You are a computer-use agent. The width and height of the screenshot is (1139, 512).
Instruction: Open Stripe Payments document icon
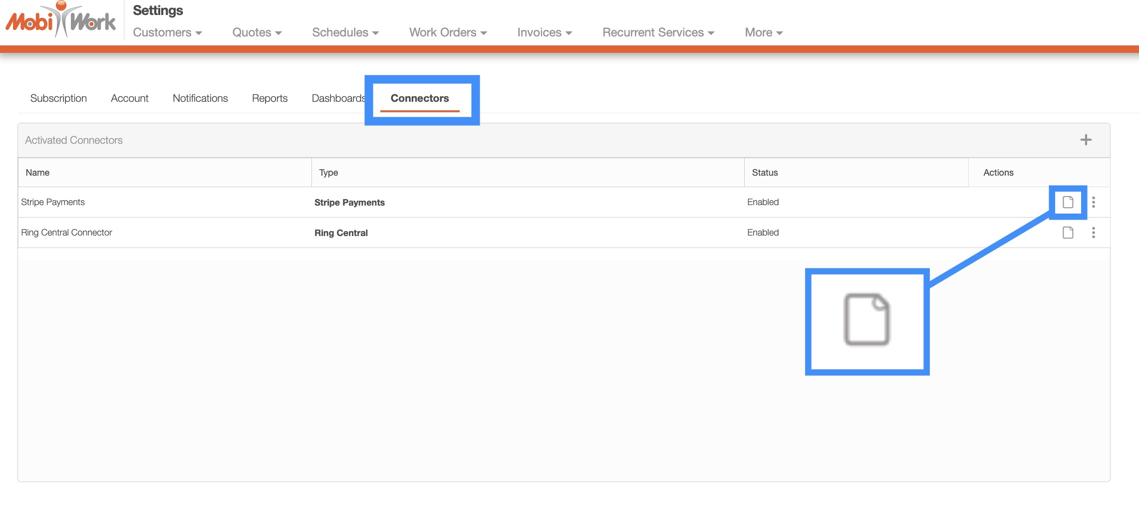1068,202
